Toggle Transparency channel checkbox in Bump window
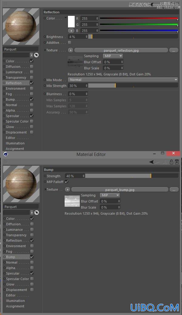This screenshot has height=315, width=182. tap(32, 235)
